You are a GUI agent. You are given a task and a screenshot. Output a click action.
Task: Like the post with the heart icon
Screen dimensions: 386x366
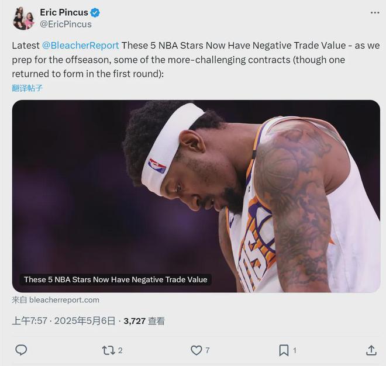[x=197, y=350]
